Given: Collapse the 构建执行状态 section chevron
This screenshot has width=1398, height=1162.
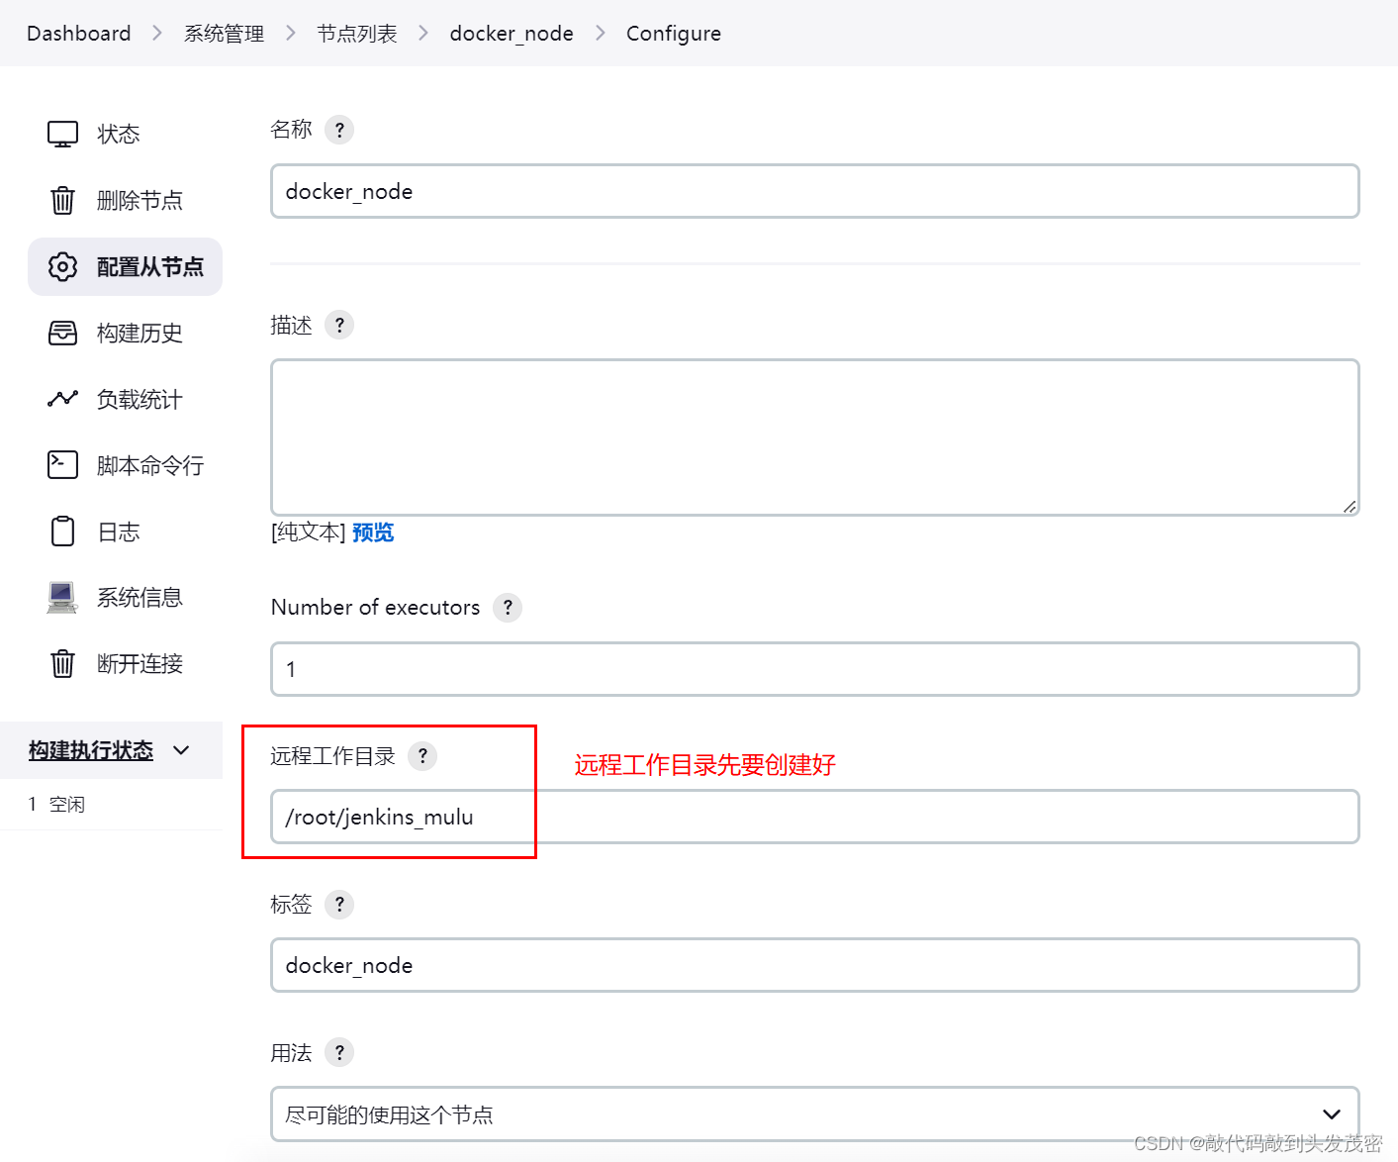Looking at the screenshot, I should (x=181, y=750).
